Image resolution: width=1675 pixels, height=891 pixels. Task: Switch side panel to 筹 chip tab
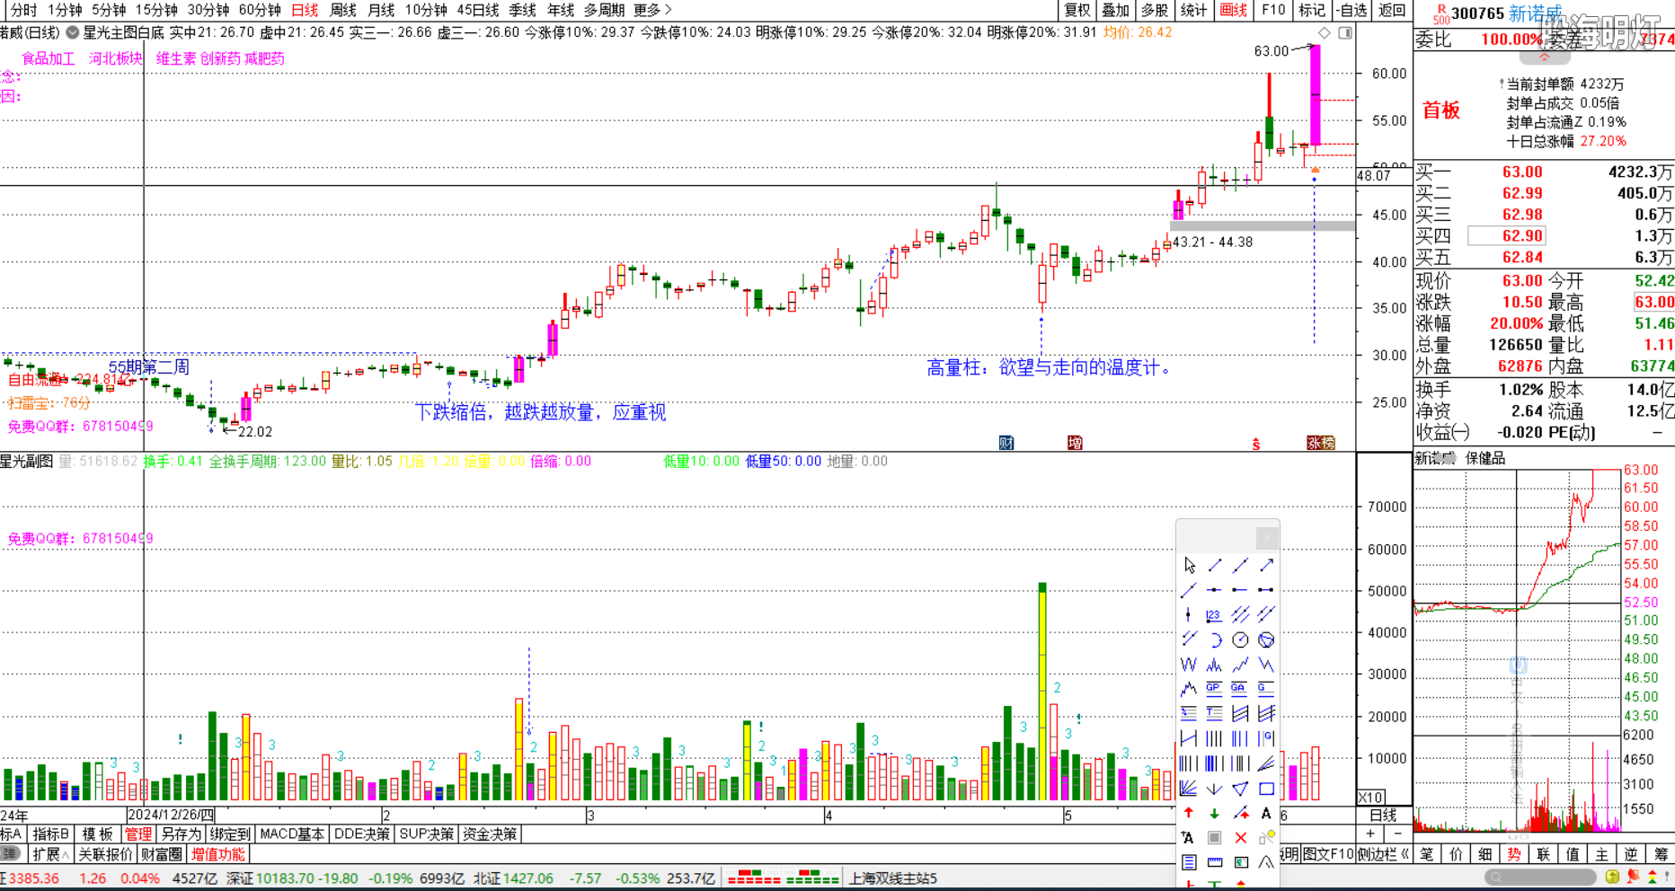click(x=1662, y=854)
